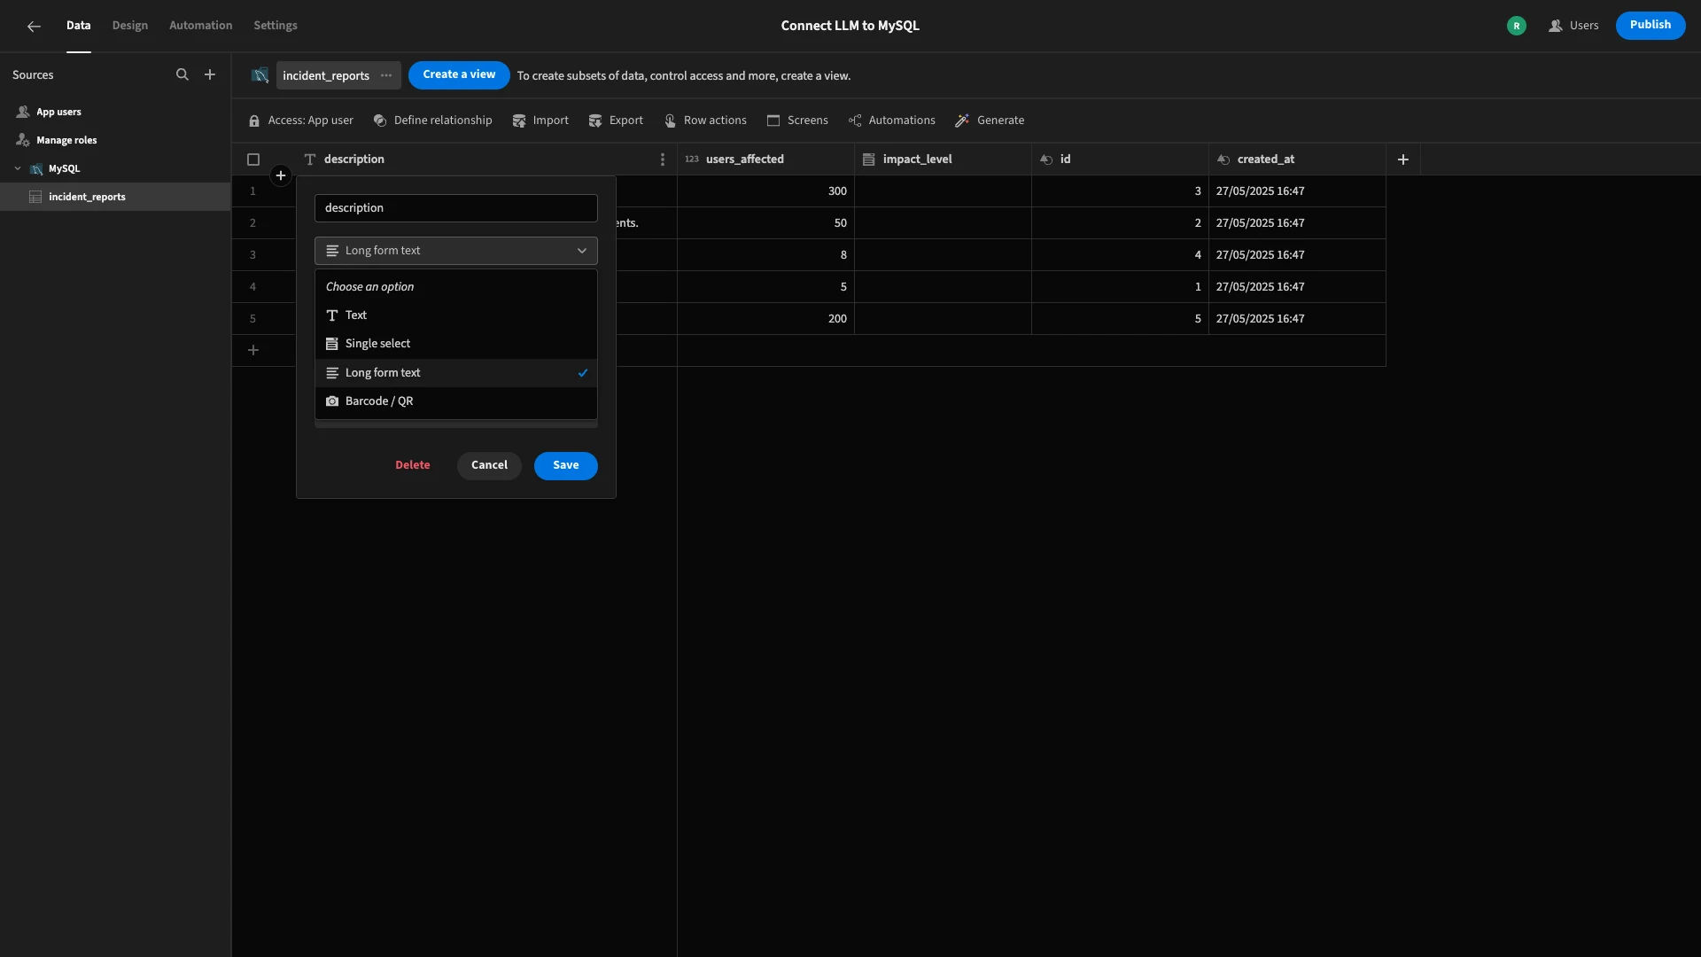Open Screens toolbar item
The width and height of the screenshot is (1701, 957).
(797, 121)
